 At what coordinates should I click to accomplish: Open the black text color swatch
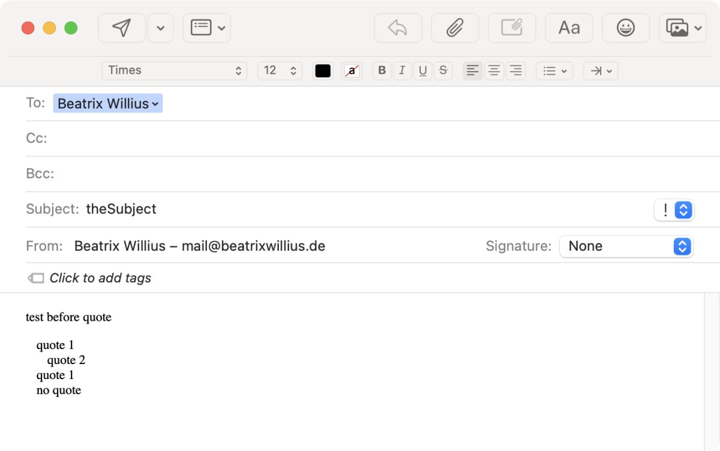323,71
